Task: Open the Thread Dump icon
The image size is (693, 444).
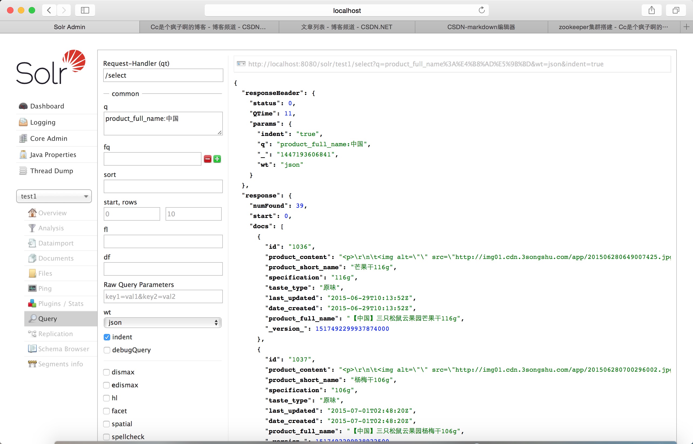Action: 23,171
